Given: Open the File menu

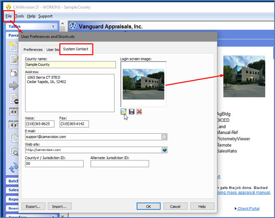Looking at the screenshot, I should coord(9,16).
